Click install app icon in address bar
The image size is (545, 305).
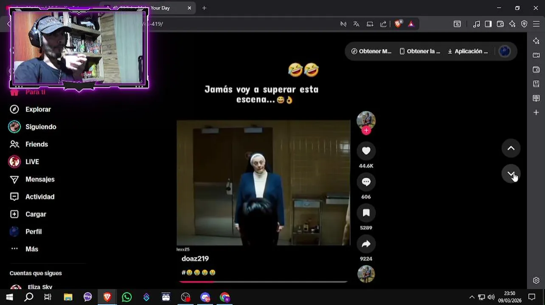(370, 24)
